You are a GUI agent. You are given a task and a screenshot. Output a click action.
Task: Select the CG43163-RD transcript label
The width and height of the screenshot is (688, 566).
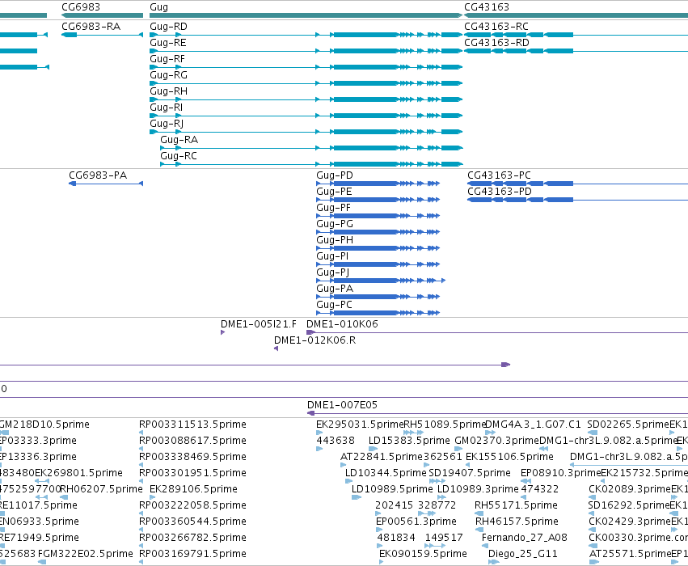point(496,43)
